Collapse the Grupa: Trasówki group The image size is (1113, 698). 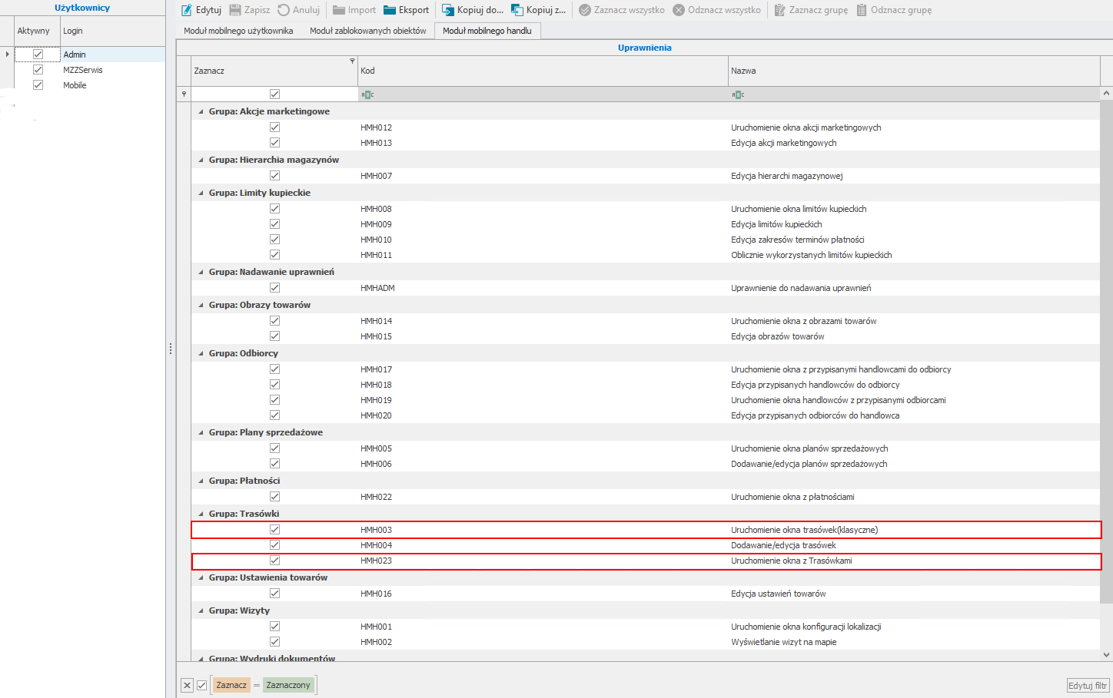pos(201,514)
